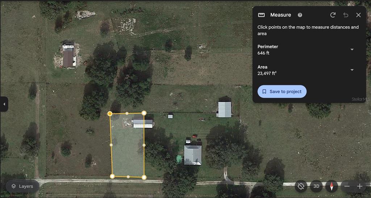Expand the collapsed left side panel arrow
This screenshot has width=371, height=198.
pyautogui.click(x=4, y=104)
